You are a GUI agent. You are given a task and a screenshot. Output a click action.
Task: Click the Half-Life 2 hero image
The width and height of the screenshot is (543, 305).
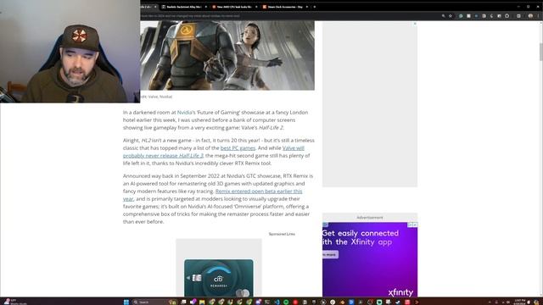click(x=227, y=55)
